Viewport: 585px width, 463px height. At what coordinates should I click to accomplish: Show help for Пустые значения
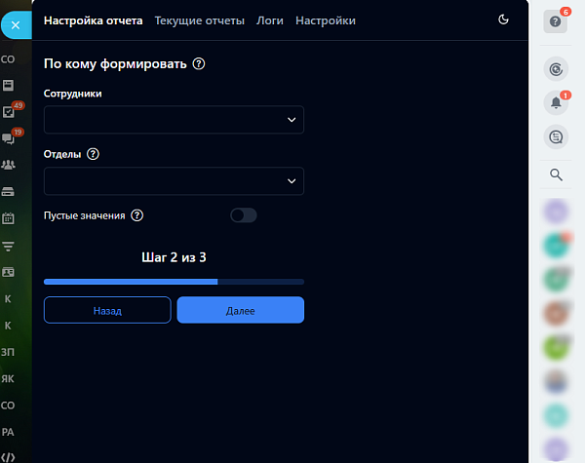[x=136, y=215]
